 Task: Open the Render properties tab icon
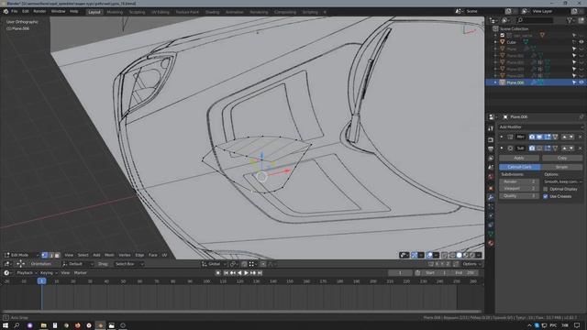[491, 140]
